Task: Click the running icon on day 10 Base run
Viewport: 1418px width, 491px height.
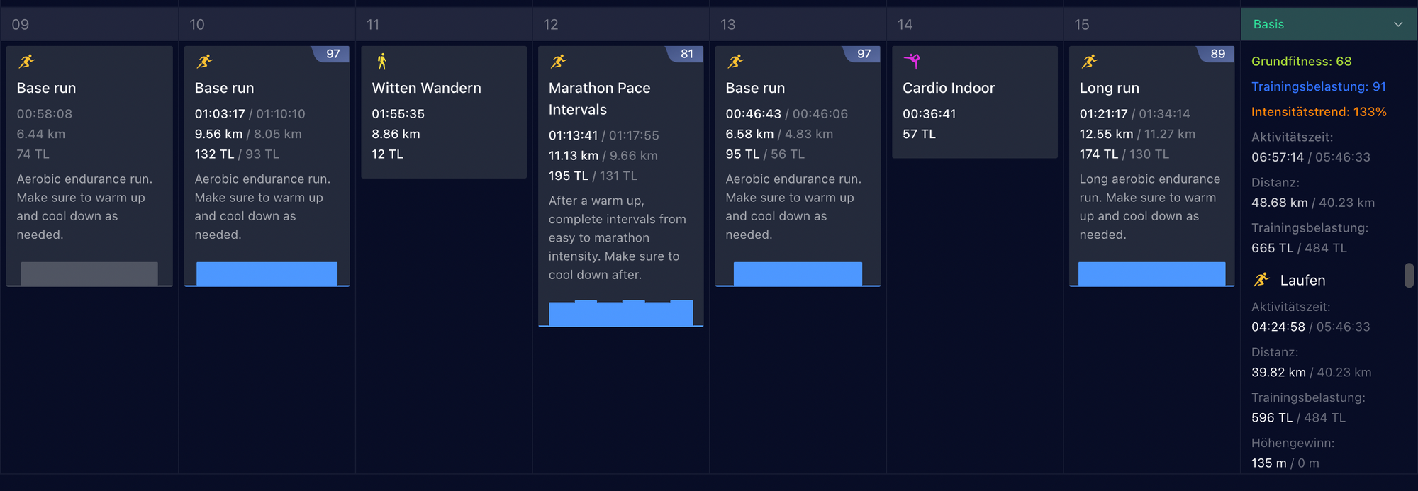Action: click(205, 62)
